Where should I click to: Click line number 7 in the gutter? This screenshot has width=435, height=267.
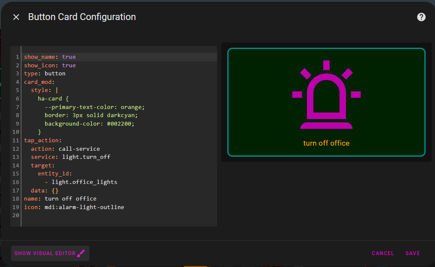pos(15,107)
